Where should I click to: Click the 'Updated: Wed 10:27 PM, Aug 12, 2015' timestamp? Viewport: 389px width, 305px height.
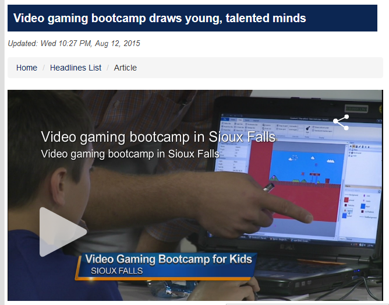[x=74, y=44]
